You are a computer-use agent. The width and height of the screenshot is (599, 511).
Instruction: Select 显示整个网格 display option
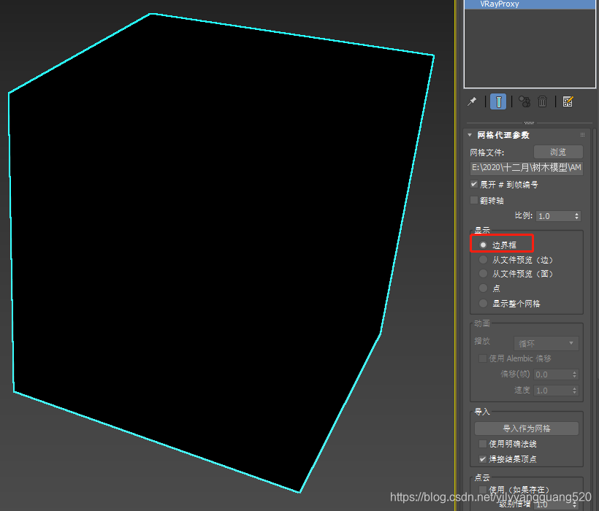pos(484,304)
